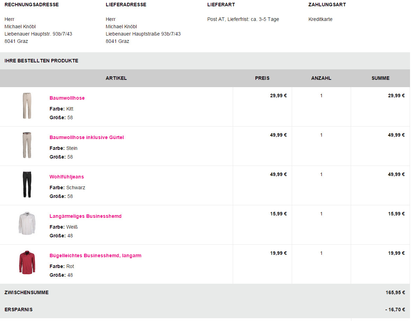Click the Ersparnis amount - 16,70 €

395,309
